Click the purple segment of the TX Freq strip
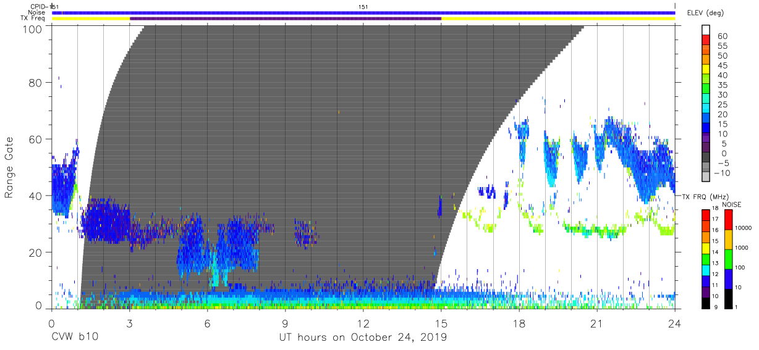Screen dimensions: 759x350 tap(286, 19)
